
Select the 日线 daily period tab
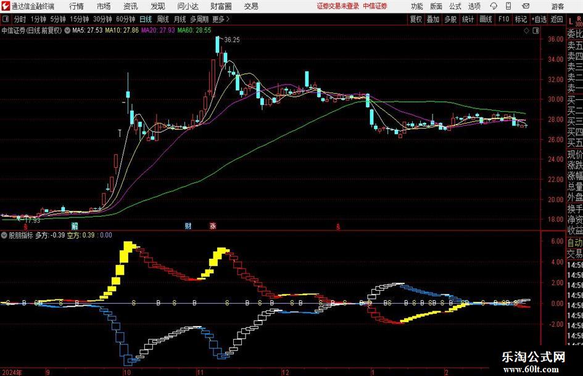[x=146, y=19]
